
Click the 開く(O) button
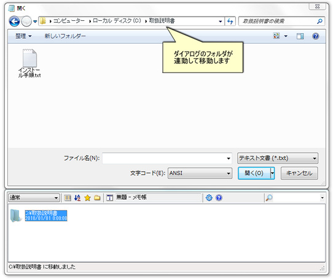coord(254,173)
